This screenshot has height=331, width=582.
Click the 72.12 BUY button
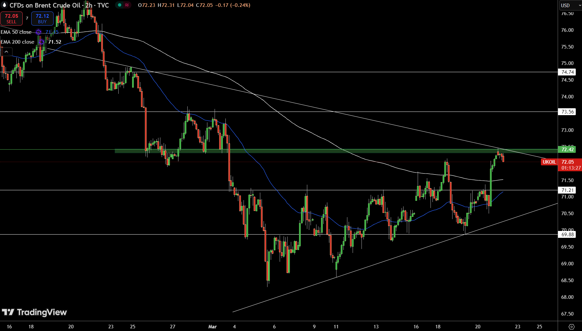pos(42,19)
